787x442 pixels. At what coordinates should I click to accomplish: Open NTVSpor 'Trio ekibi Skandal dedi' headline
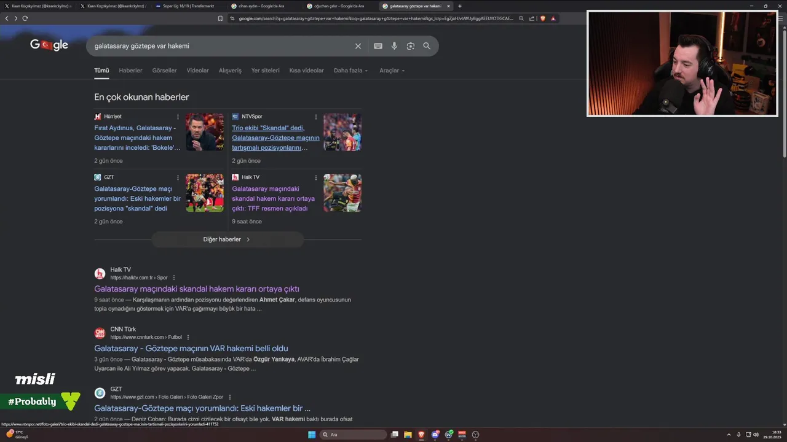275,138
